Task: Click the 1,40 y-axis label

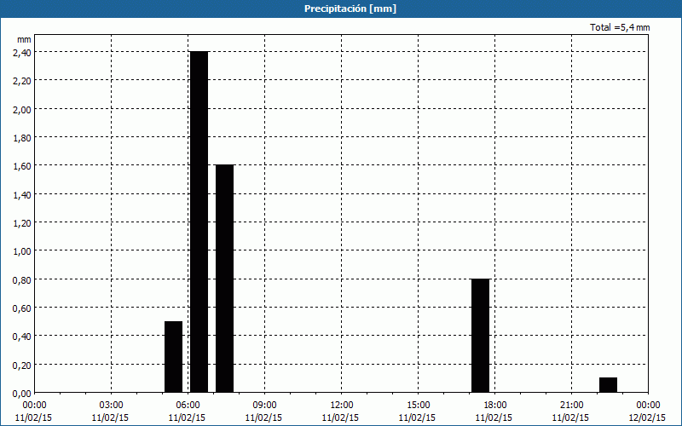Action: click(x=22, y=194)
